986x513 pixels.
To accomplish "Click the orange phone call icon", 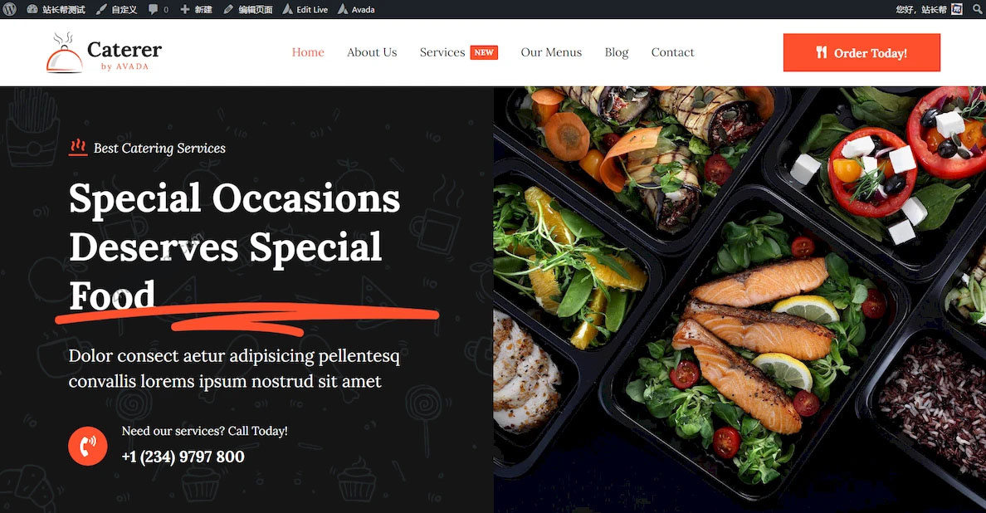I will pos(87,446).
